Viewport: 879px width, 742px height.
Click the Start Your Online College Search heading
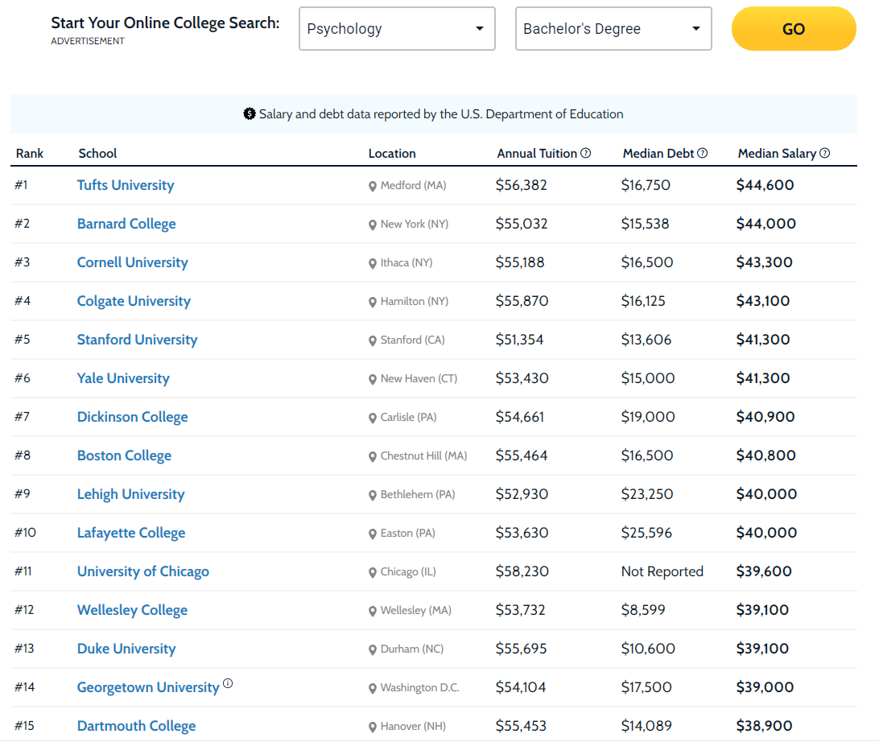(x=165, y=23)
